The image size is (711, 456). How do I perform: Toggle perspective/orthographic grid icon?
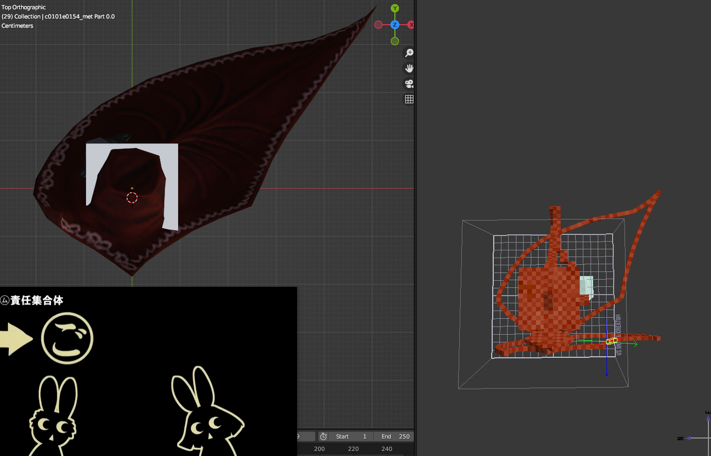(x=409, y=99)
